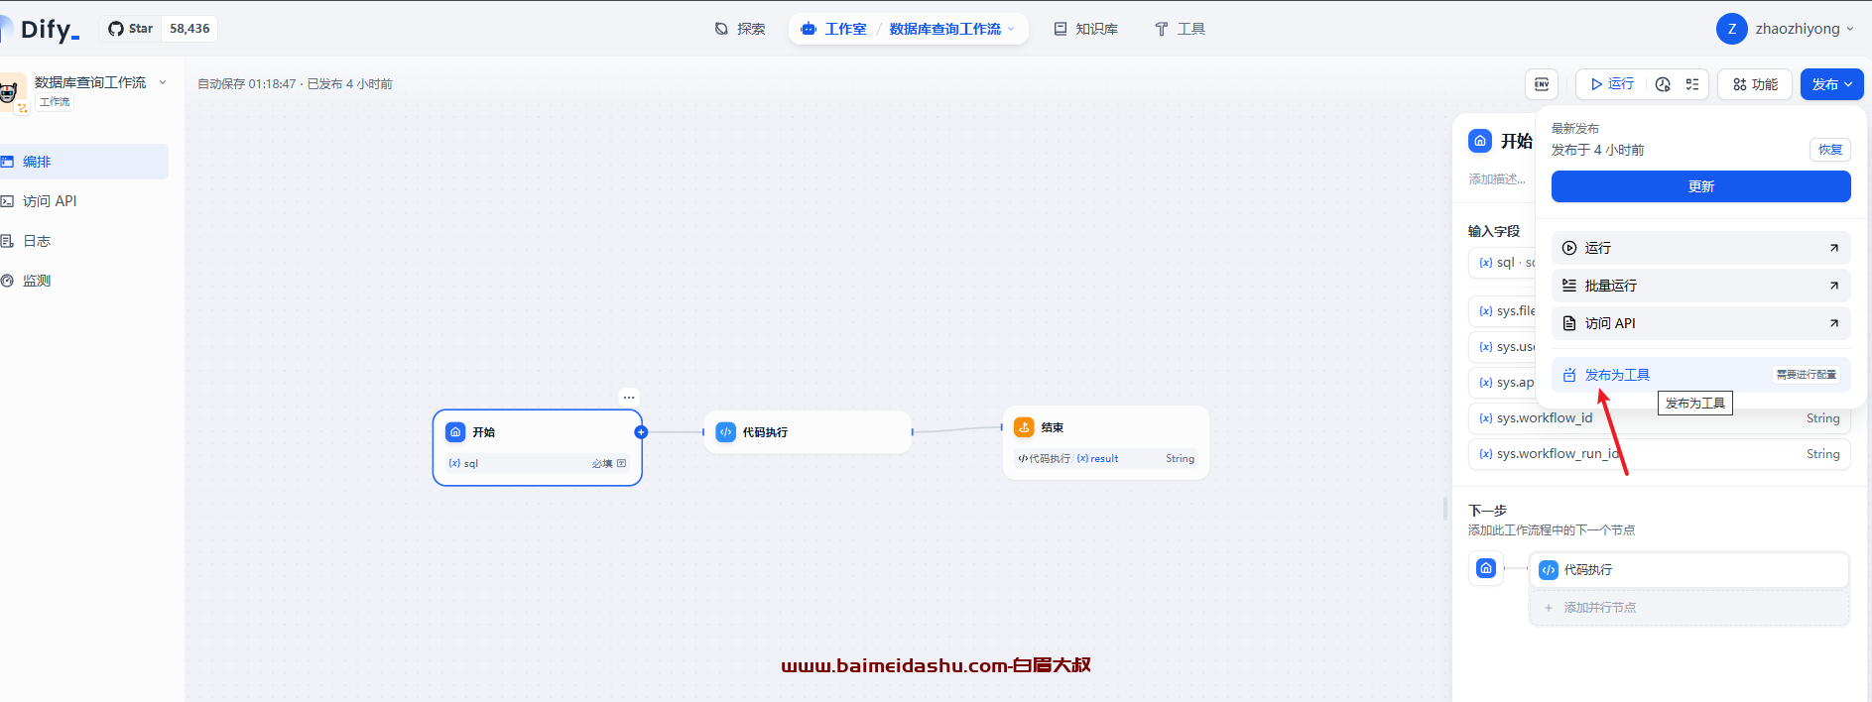Open 监测 monitoring in sidebar
The height and width of the screenshot is (702, 1872).
83,281
